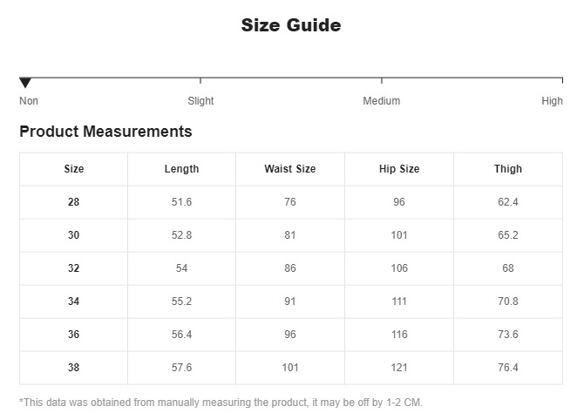
Task: Click the Size column header
Action: pos(74,169)
